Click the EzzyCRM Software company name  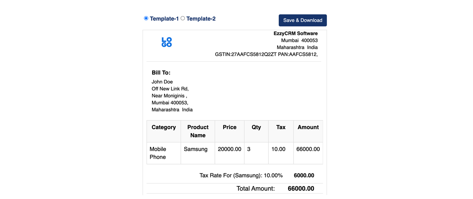pos(295,33)
